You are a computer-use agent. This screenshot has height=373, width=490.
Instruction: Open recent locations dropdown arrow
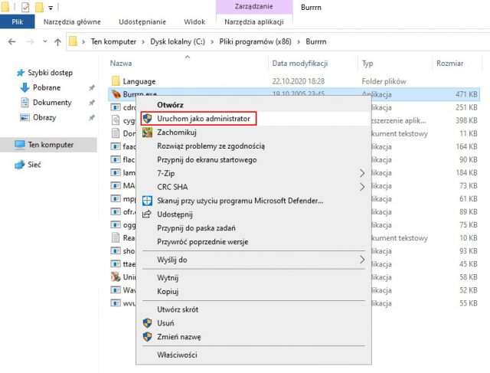pos(45,41)
